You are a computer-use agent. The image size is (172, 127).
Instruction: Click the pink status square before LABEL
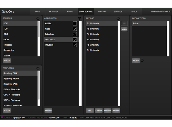[2, 117]
